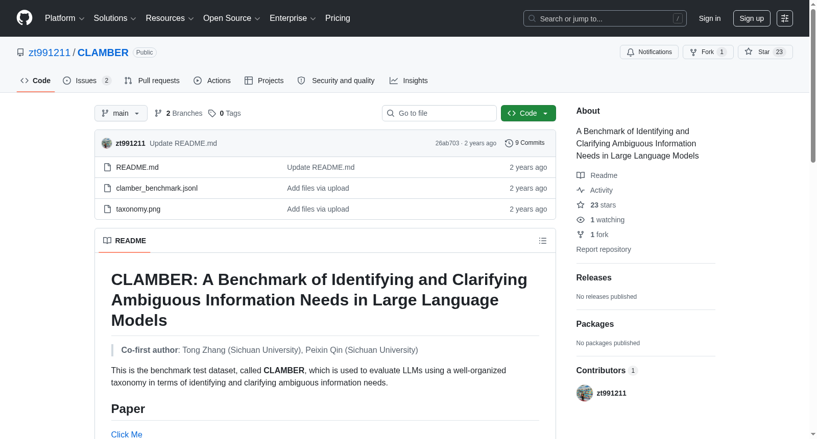Switch to the Issues tab
This screenshot has width=817, height=439.
pos(87,81)
